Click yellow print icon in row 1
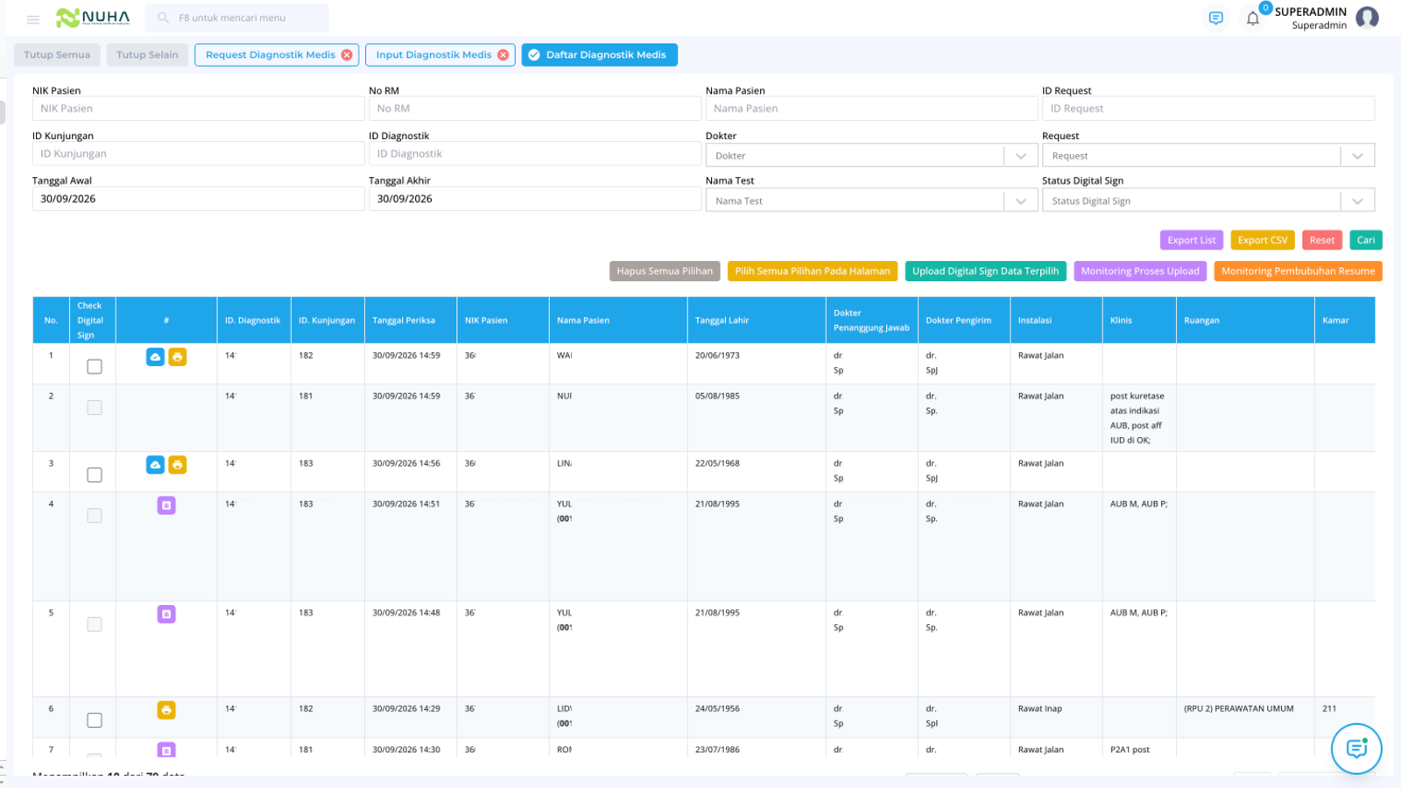1401x788 pixels. click(x=178, y=357)
